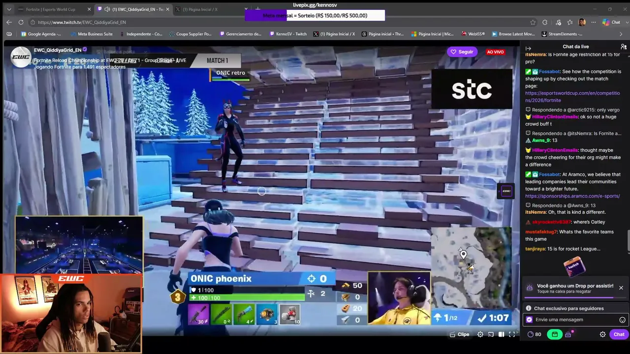630x354 pixels.
Task: Open the EWC_QiddiyaGrid_EN channel name link
Action: (x=58, y=50)
